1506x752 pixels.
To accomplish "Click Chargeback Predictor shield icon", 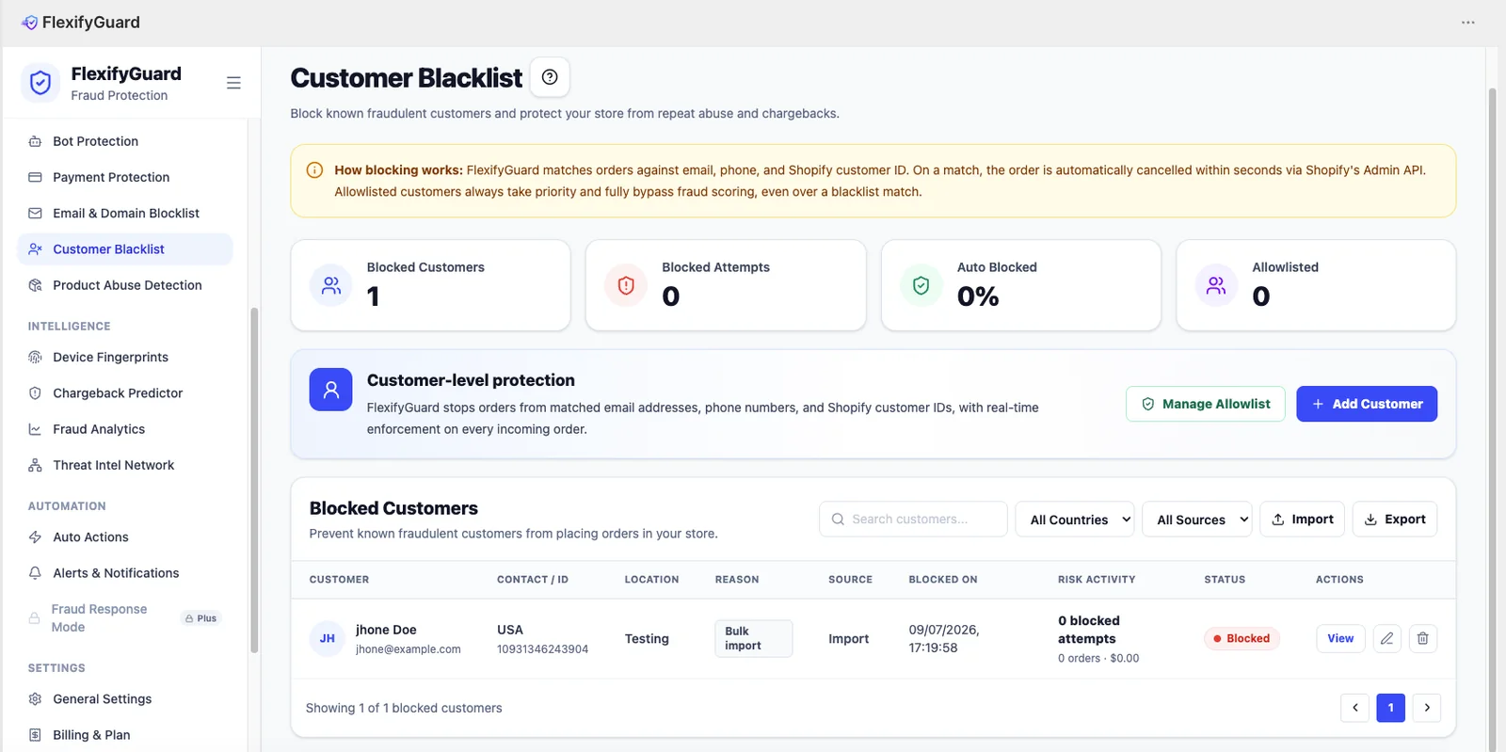I will [35, 393].
